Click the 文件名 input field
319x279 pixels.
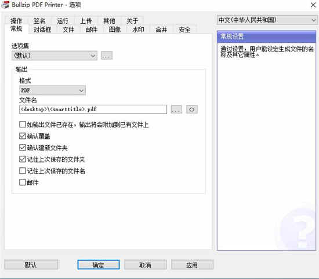pos(93,109)
